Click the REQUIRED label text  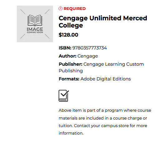tap(74, 8)
